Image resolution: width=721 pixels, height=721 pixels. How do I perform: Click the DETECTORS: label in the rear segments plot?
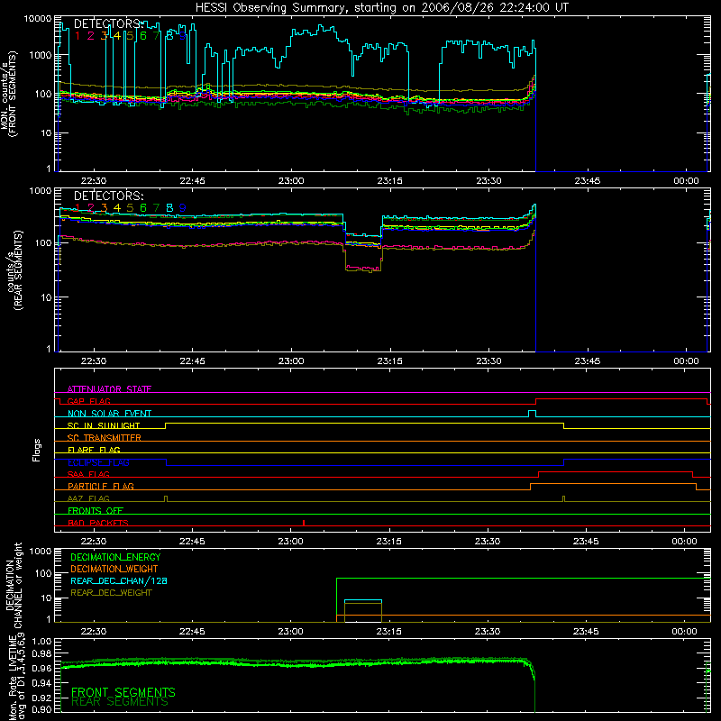pos(109,196)
